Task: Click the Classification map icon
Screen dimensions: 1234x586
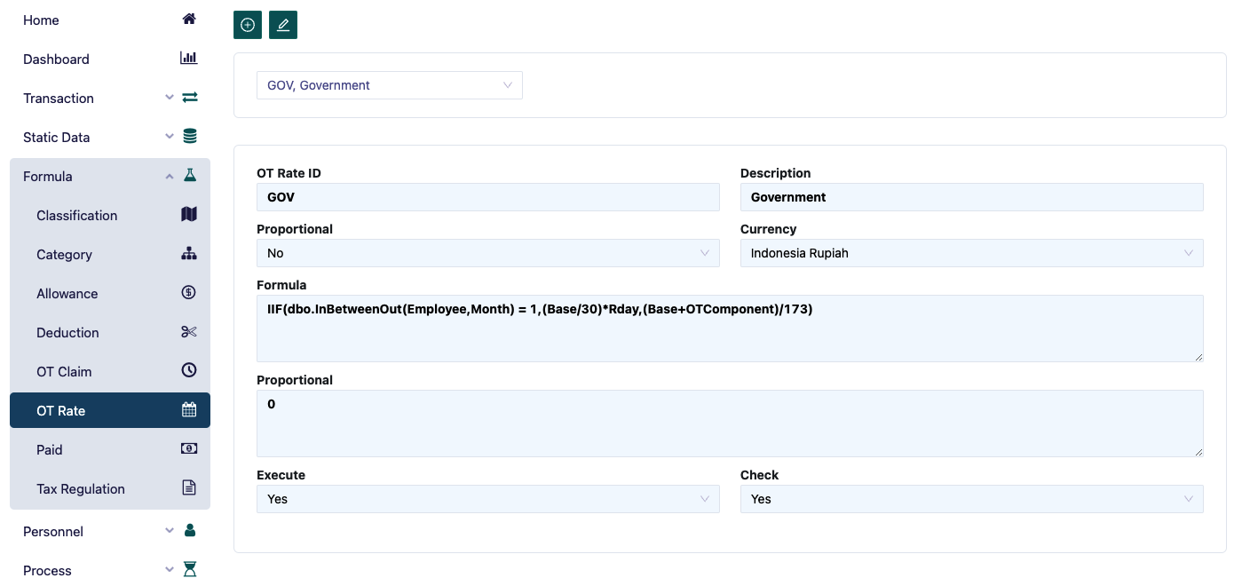Action: pyautogui.click(x=188, y=215)
